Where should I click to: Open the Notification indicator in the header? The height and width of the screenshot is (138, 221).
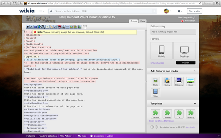(189, 21)
